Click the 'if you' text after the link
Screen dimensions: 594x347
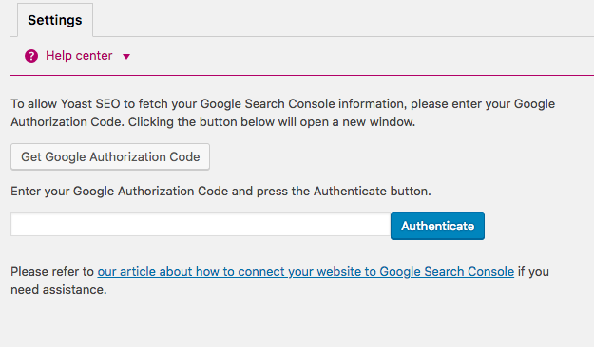[533, 272]
